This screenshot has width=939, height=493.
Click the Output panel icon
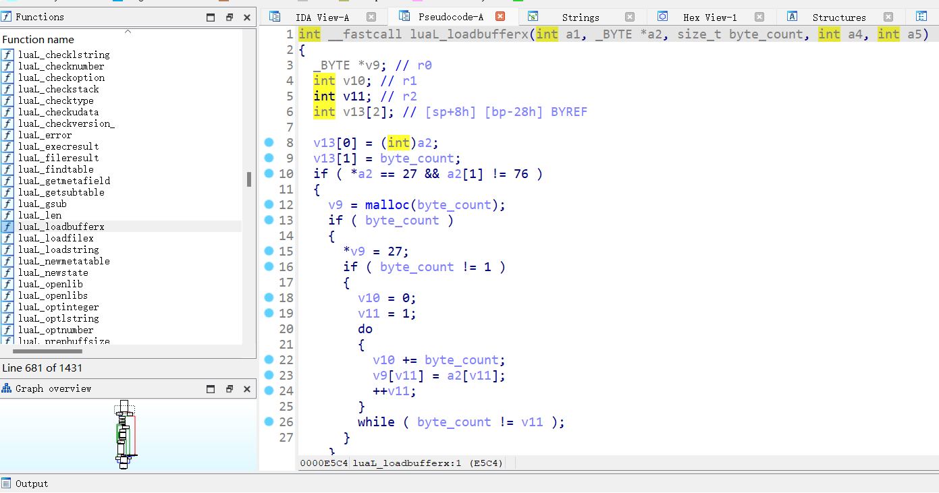(7, 484)
